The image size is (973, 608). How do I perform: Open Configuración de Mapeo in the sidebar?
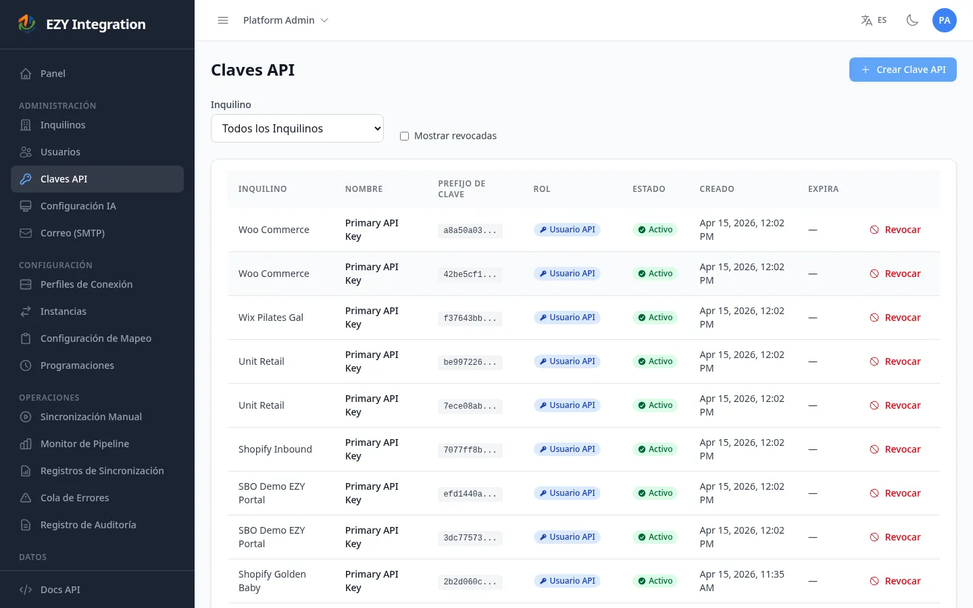pyautogui.click(x=97, y=338)
